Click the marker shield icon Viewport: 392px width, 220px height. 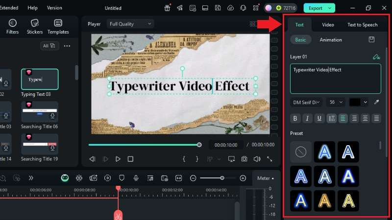click(x=122, y=178)
